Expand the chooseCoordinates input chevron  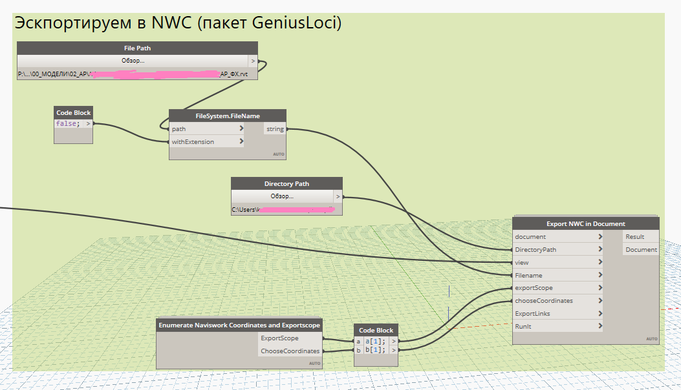click(601, 300)
